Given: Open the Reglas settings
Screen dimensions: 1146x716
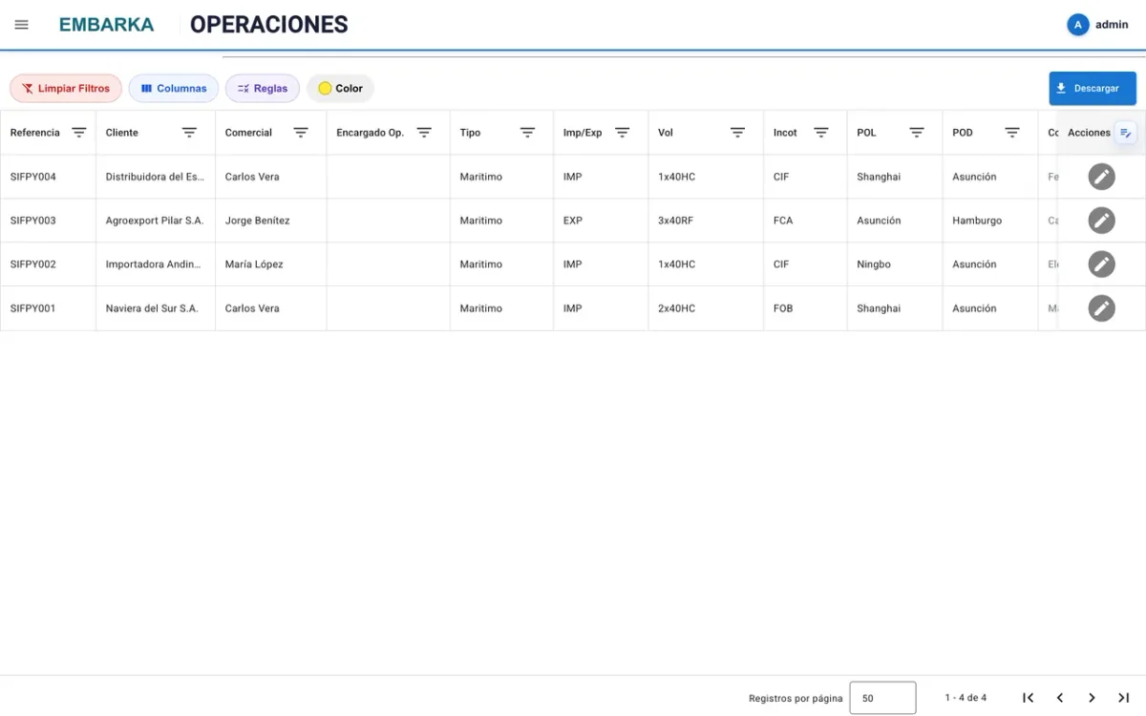Looking at the screenshot, I should 263,89.
